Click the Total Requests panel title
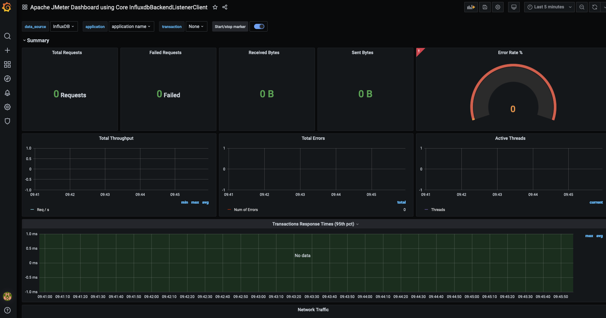The height and width of the screenshot is (318, 606). pyautogui.click(x=67, y=53)
